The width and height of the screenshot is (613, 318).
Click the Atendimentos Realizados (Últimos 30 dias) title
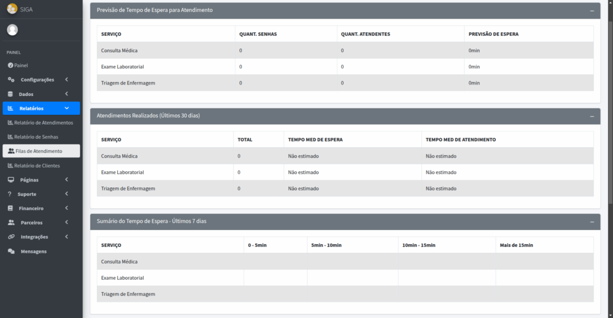pyautogui.click(x=148, y=116)
